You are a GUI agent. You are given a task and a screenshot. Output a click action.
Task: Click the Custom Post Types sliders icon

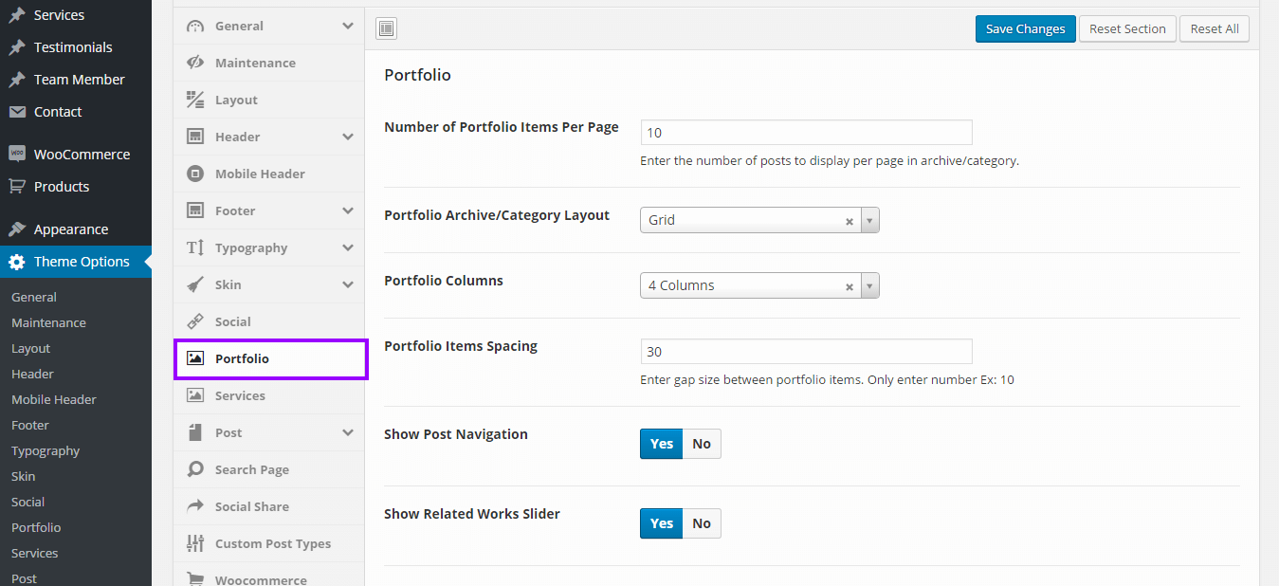coord(195,543)
